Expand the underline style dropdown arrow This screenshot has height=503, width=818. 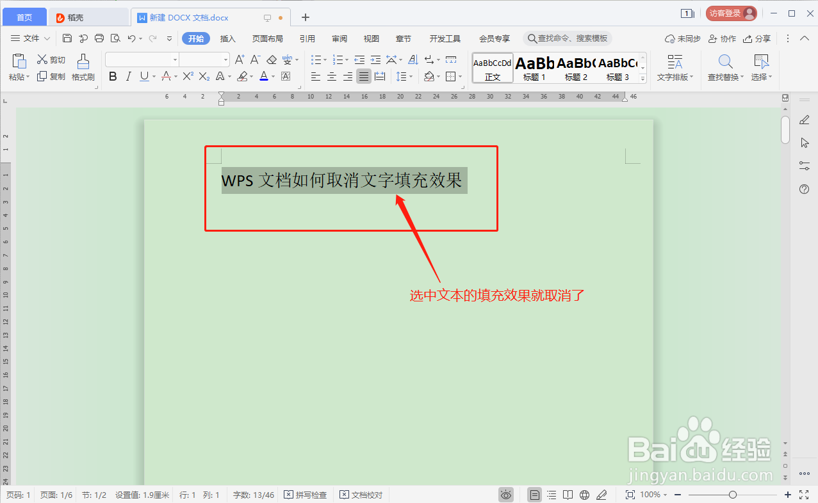[x=154, y=77]
